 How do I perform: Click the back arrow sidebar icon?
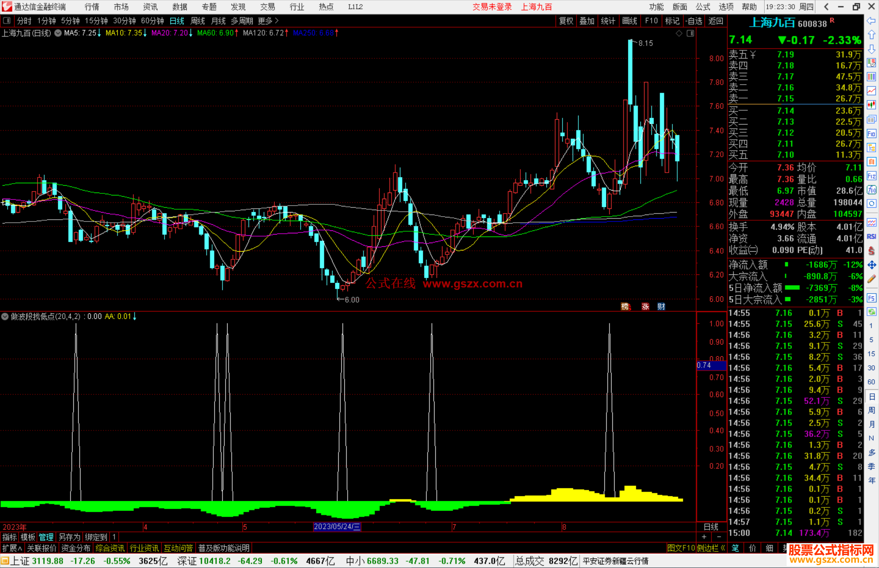pyautogui.click(x=871, y=20)
